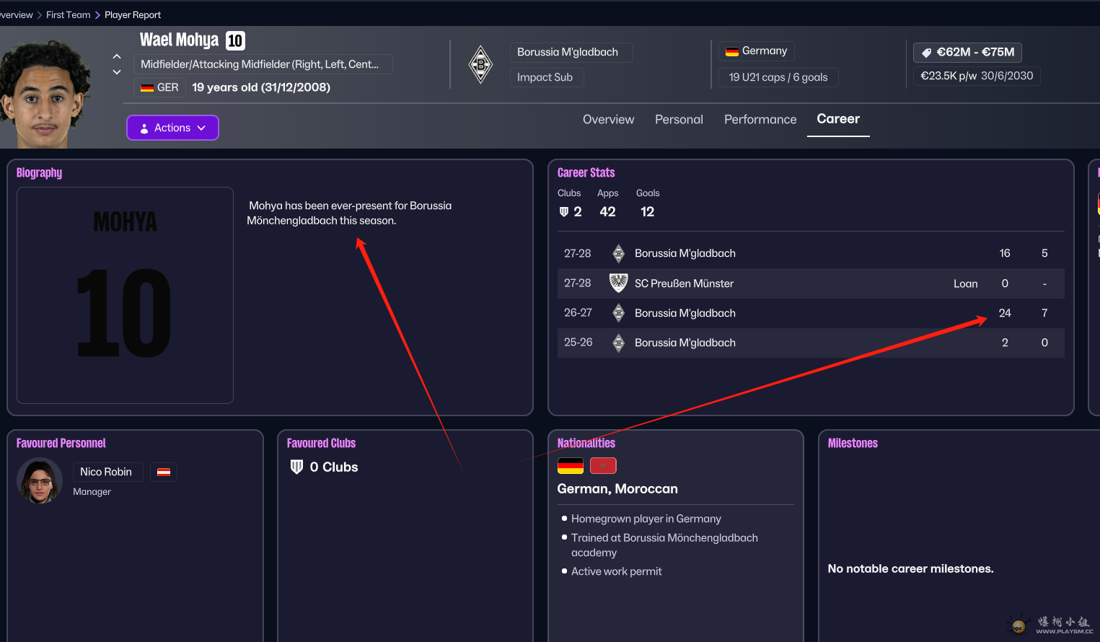Image resolution: width=1100 pixels, height=642 pixels.
Task: Click the Biography panel heading
Action: tap(39, 172)
